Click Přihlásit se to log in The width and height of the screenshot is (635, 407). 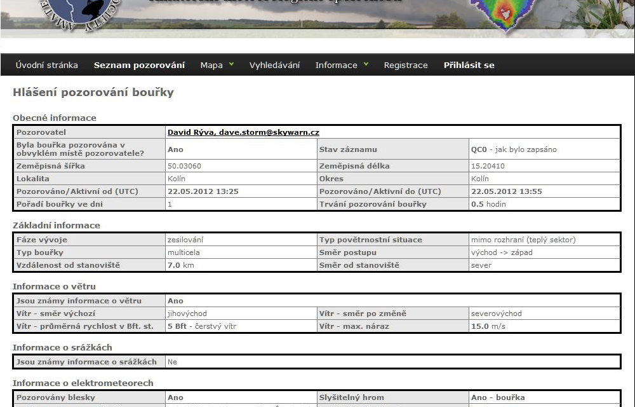469,66
